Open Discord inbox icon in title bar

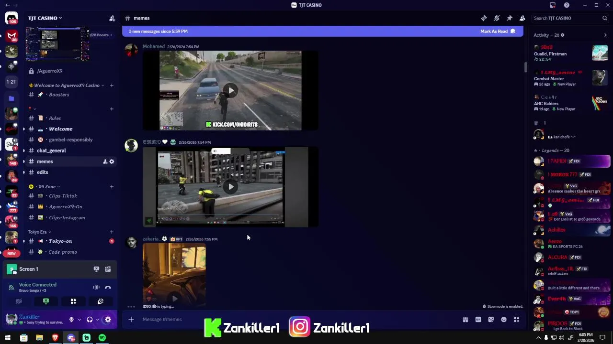(x=553, y=5)
